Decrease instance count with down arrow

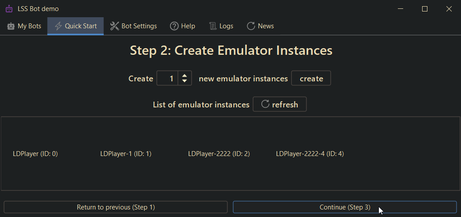tap(185, 81)
